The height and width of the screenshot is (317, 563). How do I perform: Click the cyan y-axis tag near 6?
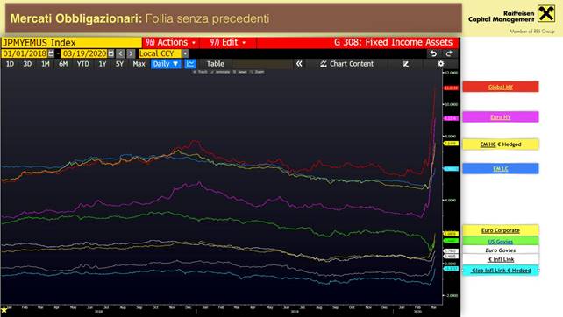pyautogui.click(x=451, y=168)
